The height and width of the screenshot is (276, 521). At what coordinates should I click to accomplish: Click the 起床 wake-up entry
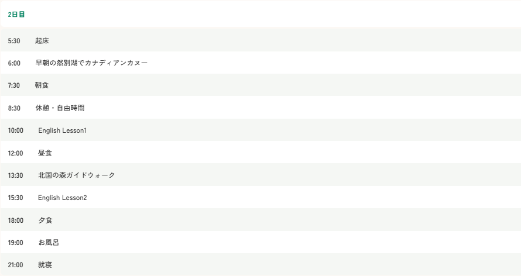42,41
